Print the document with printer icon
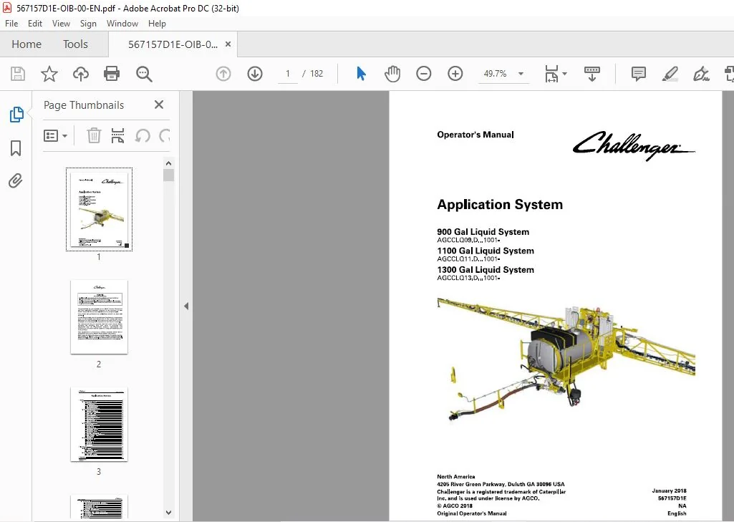734x522 pixels. [x=112, y=74]
